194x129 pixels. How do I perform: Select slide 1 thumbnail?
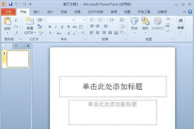(18, 59)
